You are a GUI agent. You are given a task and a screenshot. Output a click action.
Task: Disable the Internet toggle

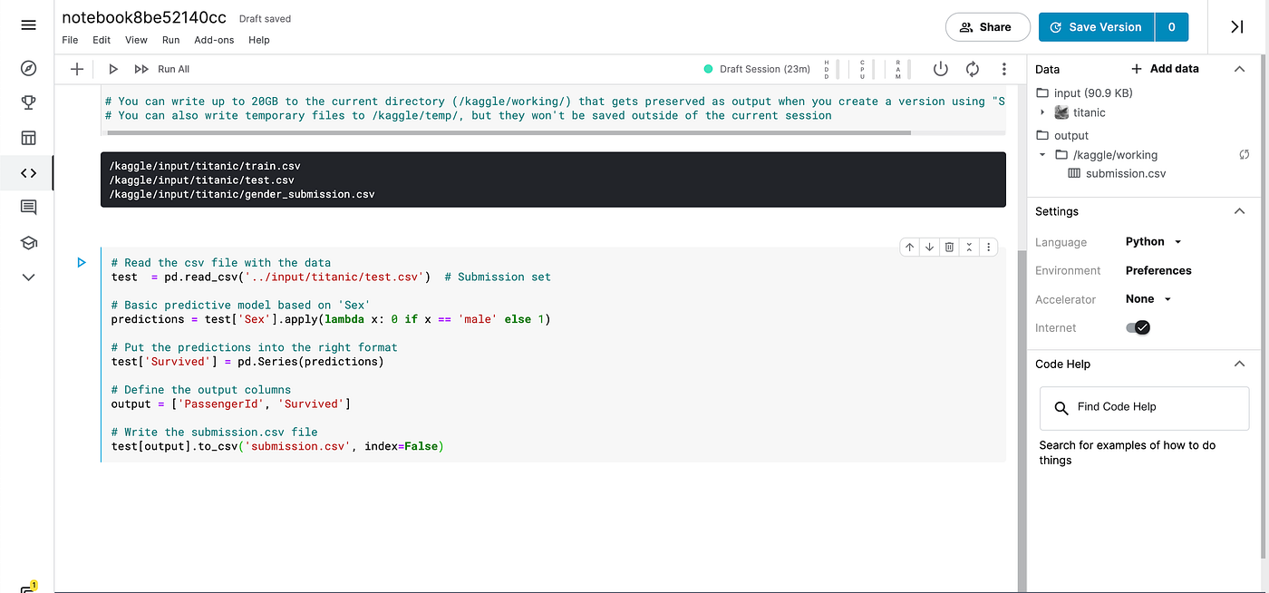pos(1137,327)
